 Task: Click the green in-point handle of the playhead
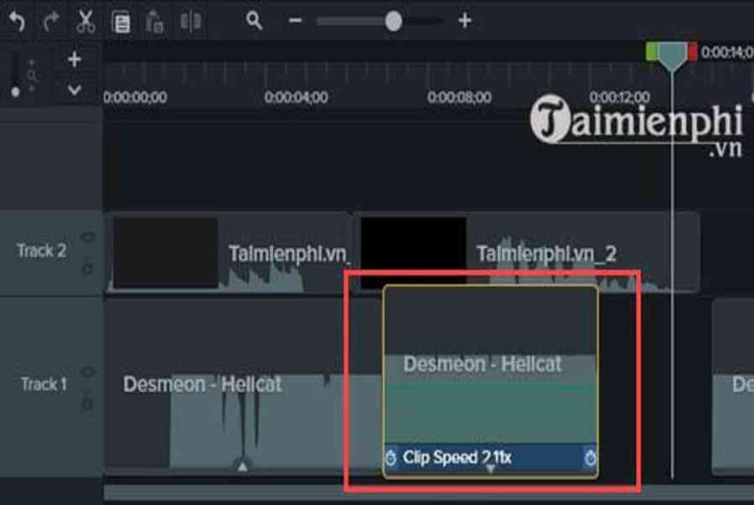click(652, 51)
